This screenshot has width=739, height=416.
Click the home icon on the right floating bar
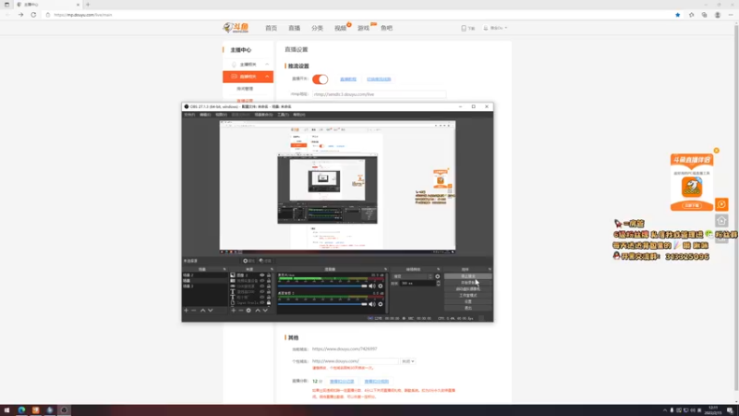pos(721,221)
